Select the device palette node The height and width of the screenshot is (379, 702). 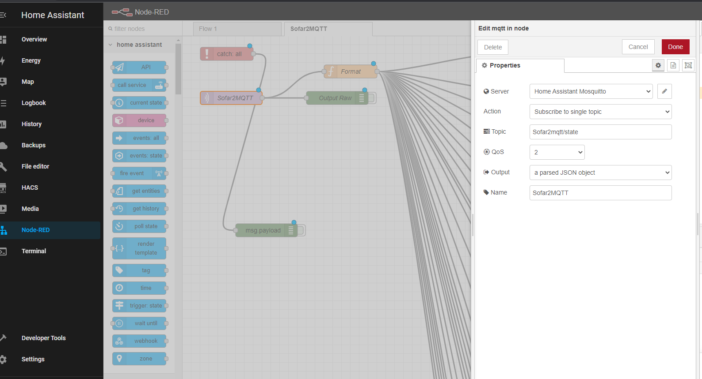[139, 120]
